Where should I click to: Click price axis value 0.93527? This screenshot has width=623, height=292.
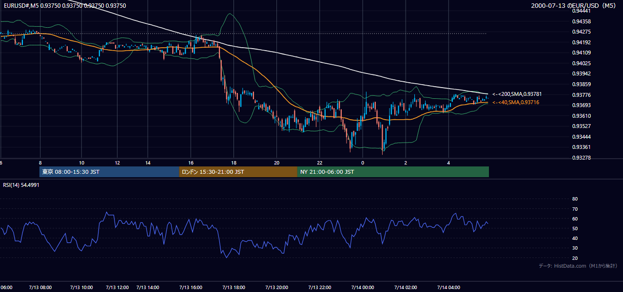click(582, 126)
